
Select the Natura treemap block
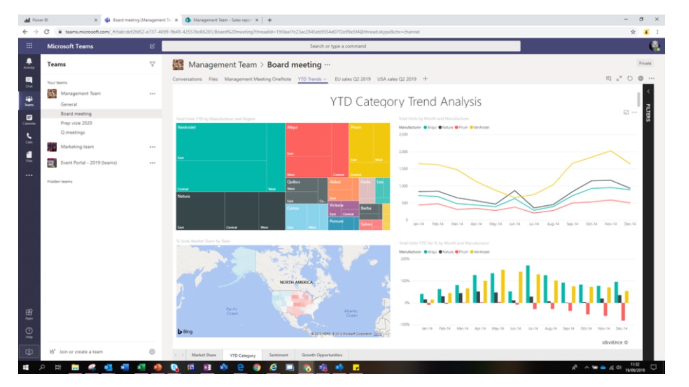coord(230,211)
